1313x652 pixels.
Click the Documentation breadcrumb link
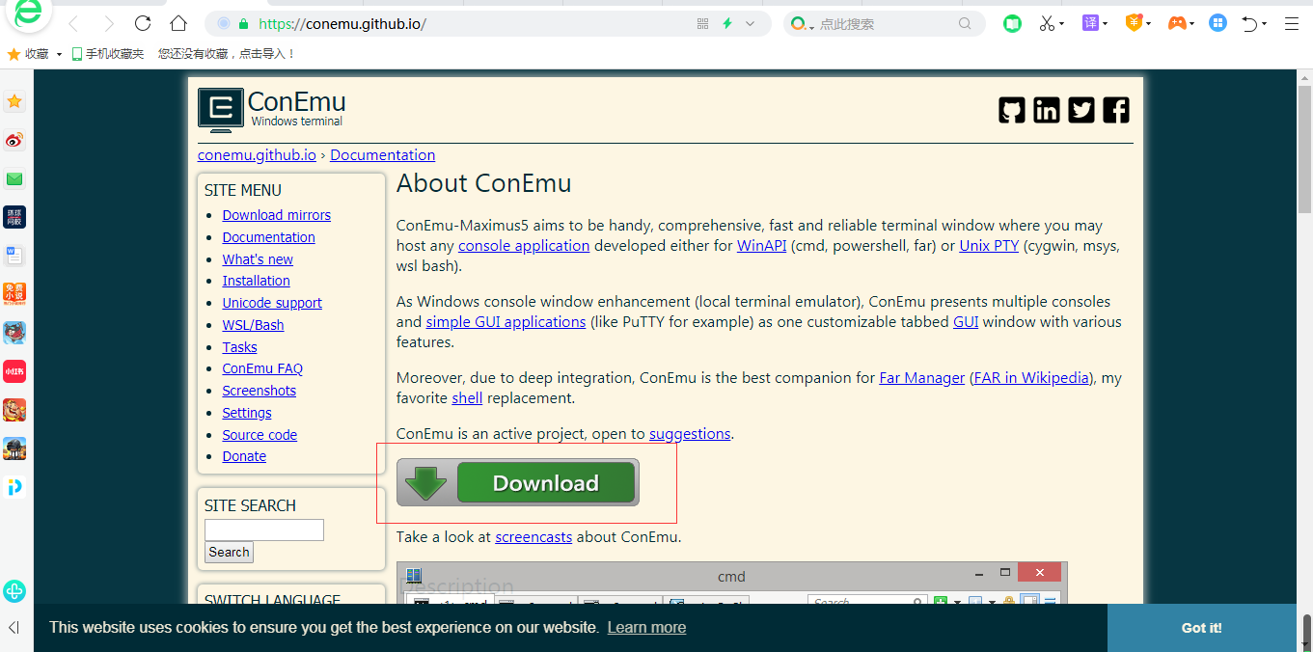pyautogui.click(x=383, y=155)
